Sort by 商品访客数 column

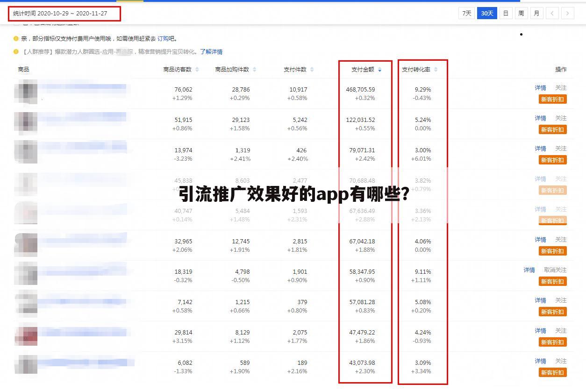[181, 70]
